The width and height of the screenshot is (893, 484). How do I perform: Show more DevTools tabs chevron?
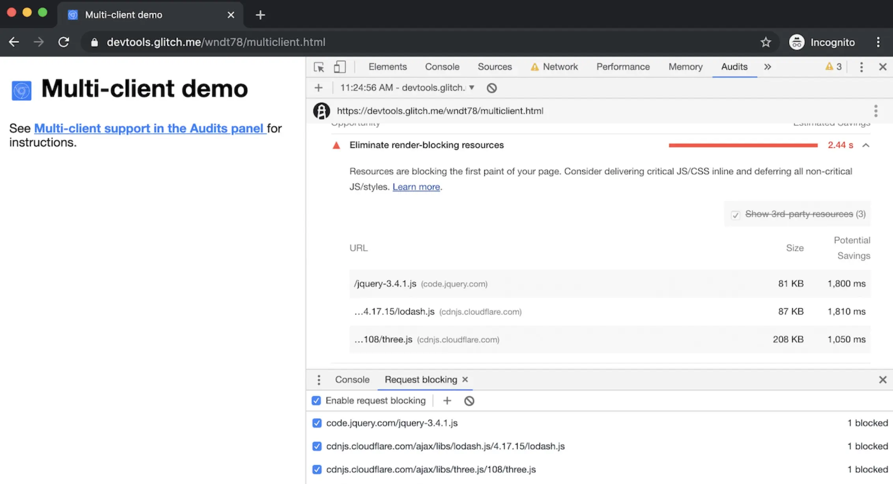coord(767,67)
